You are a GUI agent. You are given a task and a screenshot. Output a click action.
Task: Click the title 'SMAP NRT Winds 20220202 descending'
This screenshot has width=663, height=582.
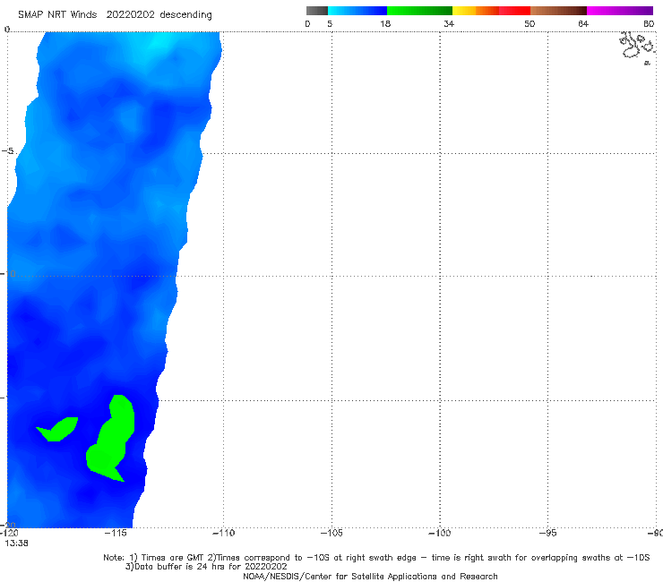[115, 15]
